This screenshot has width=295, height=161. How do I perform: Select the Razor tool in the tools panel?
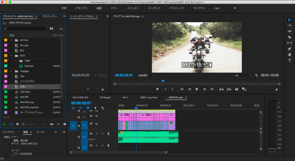pos(290,37)
